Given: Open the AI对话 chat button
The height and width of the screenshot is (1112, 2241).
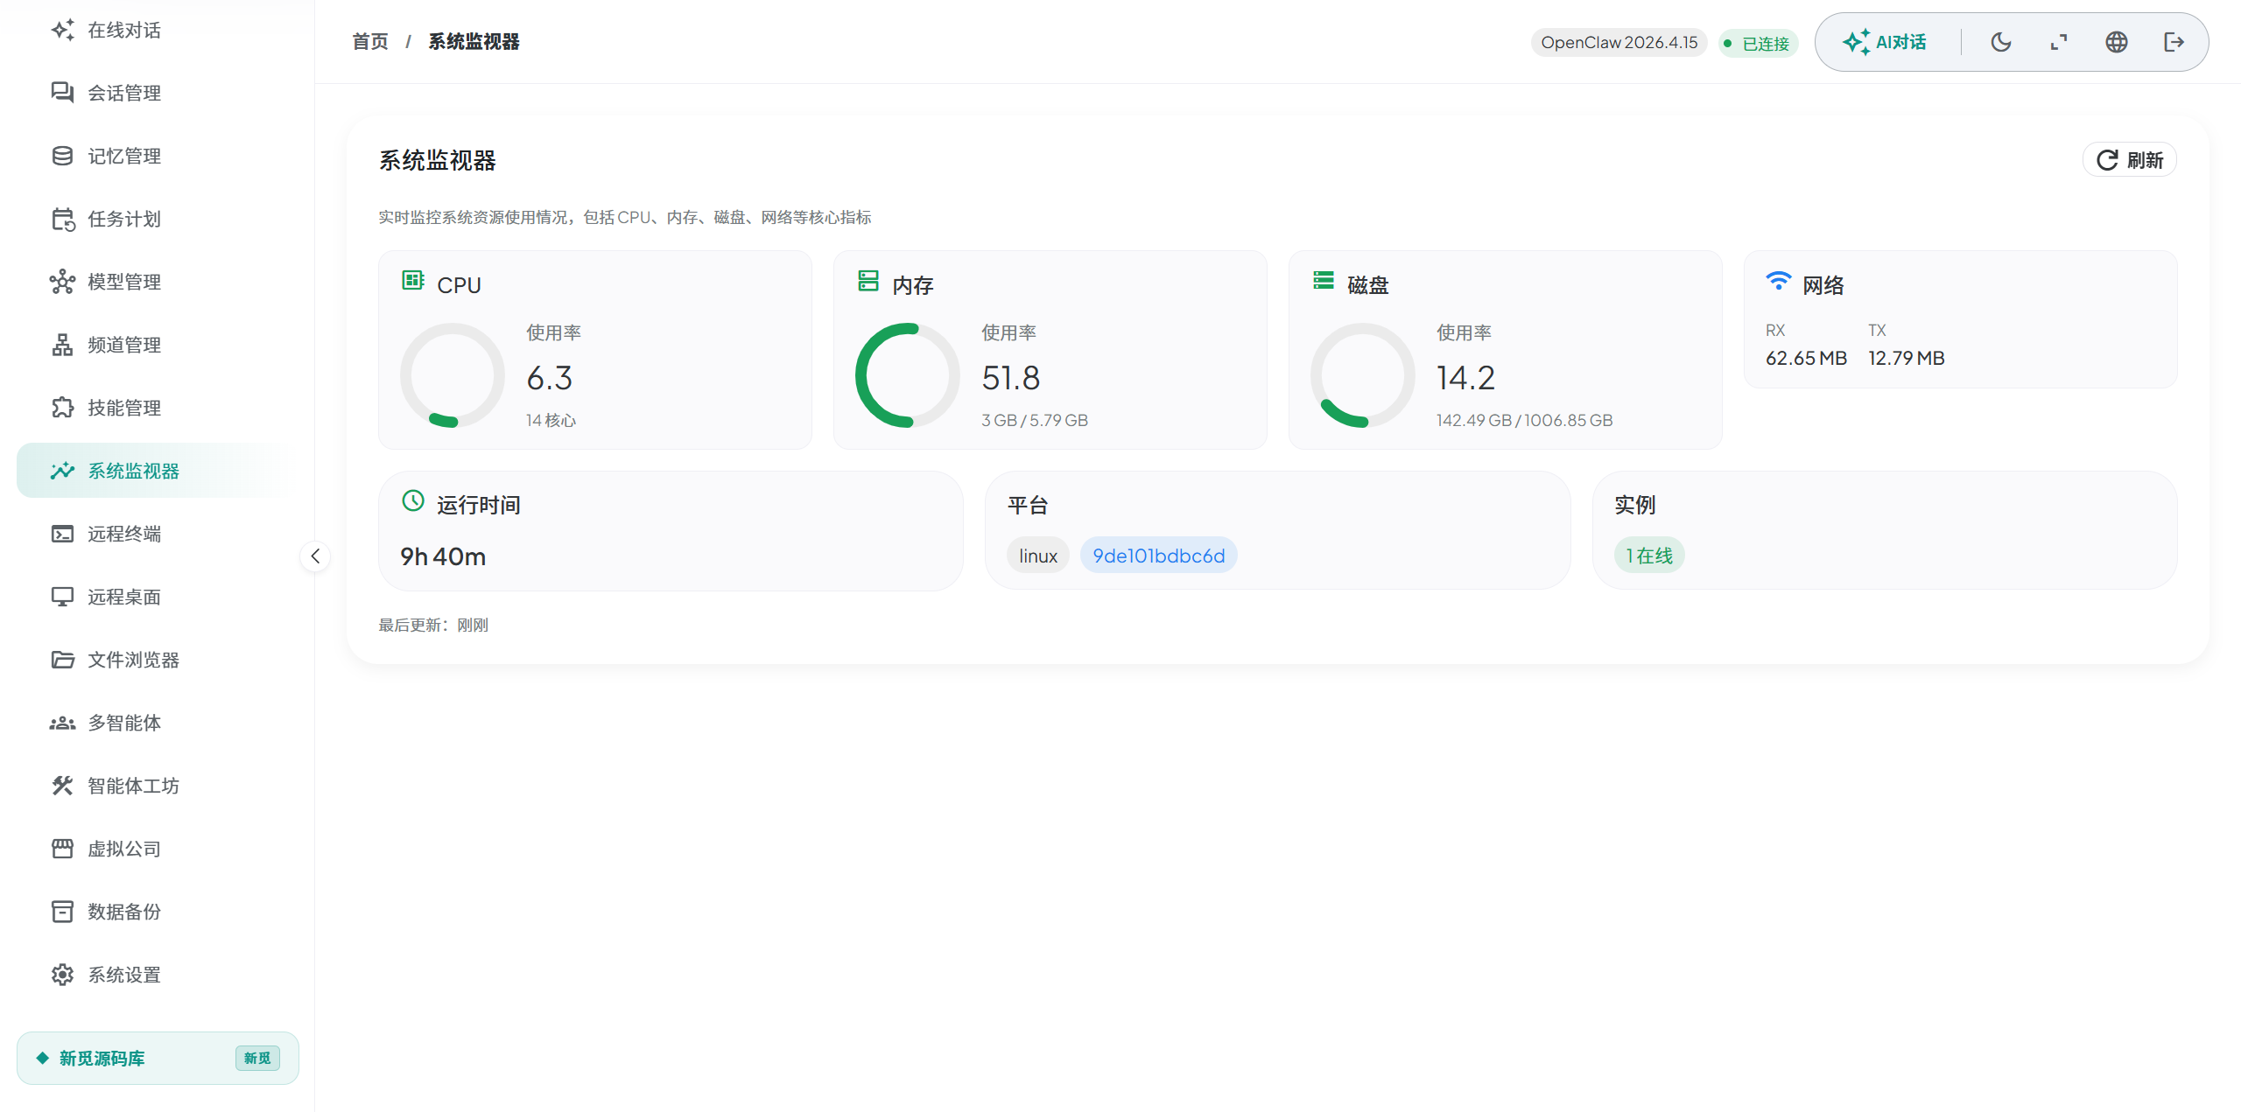Looking at the screenshot, I should 1885,42.
